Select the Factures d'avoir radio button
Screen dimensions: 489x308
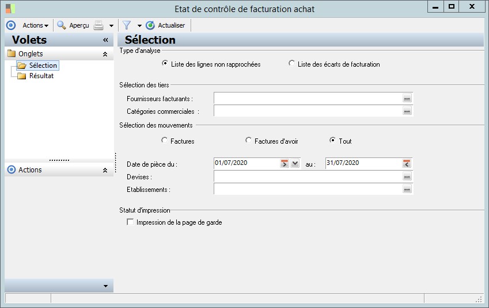click(249, 140)
